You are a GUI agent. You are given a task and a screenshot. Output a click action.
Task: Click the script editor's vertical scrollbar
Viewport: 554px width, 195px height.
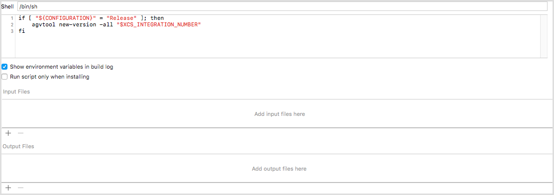click(x=544, y=36)
